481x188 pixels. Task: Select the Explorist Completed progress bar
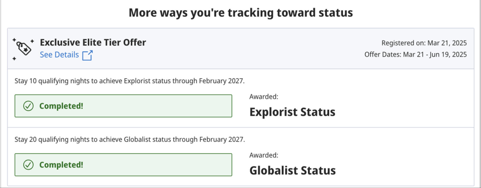click(x=123, y=106)
